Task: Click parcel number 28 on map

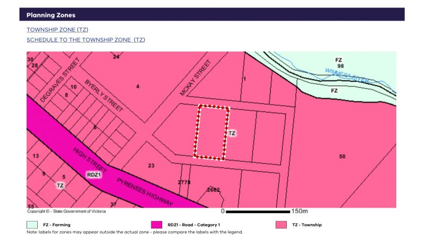Action: pos(35,65)
